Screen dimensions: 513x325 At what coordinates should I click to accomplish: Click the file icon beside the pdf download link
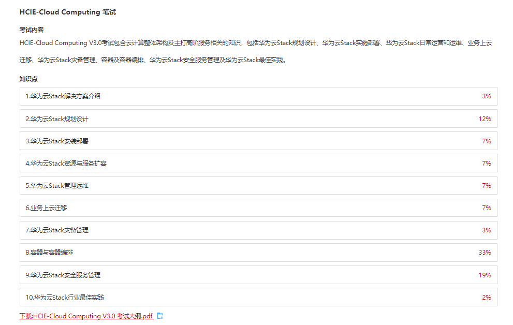pyautogui.click(x=160, y=316)
